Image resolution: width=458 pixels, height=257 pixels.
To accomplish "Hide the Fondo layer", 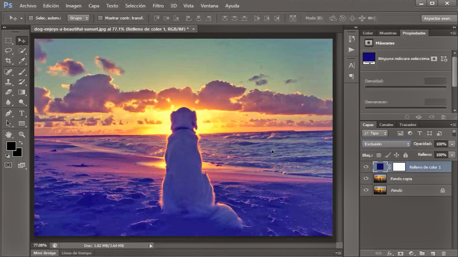I will 366,190.
